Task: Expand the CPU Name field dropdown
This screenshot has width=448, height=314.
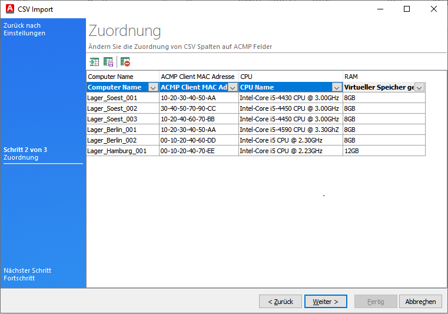Action: tap(337, 87)
